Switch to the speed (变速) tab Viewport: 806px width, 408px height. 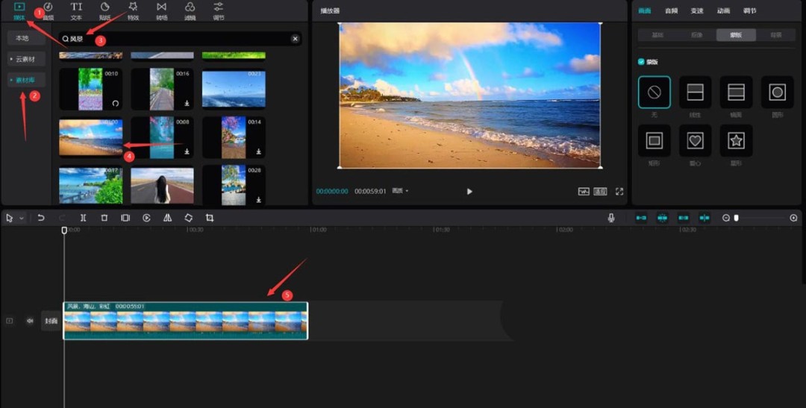coord(696,10)
